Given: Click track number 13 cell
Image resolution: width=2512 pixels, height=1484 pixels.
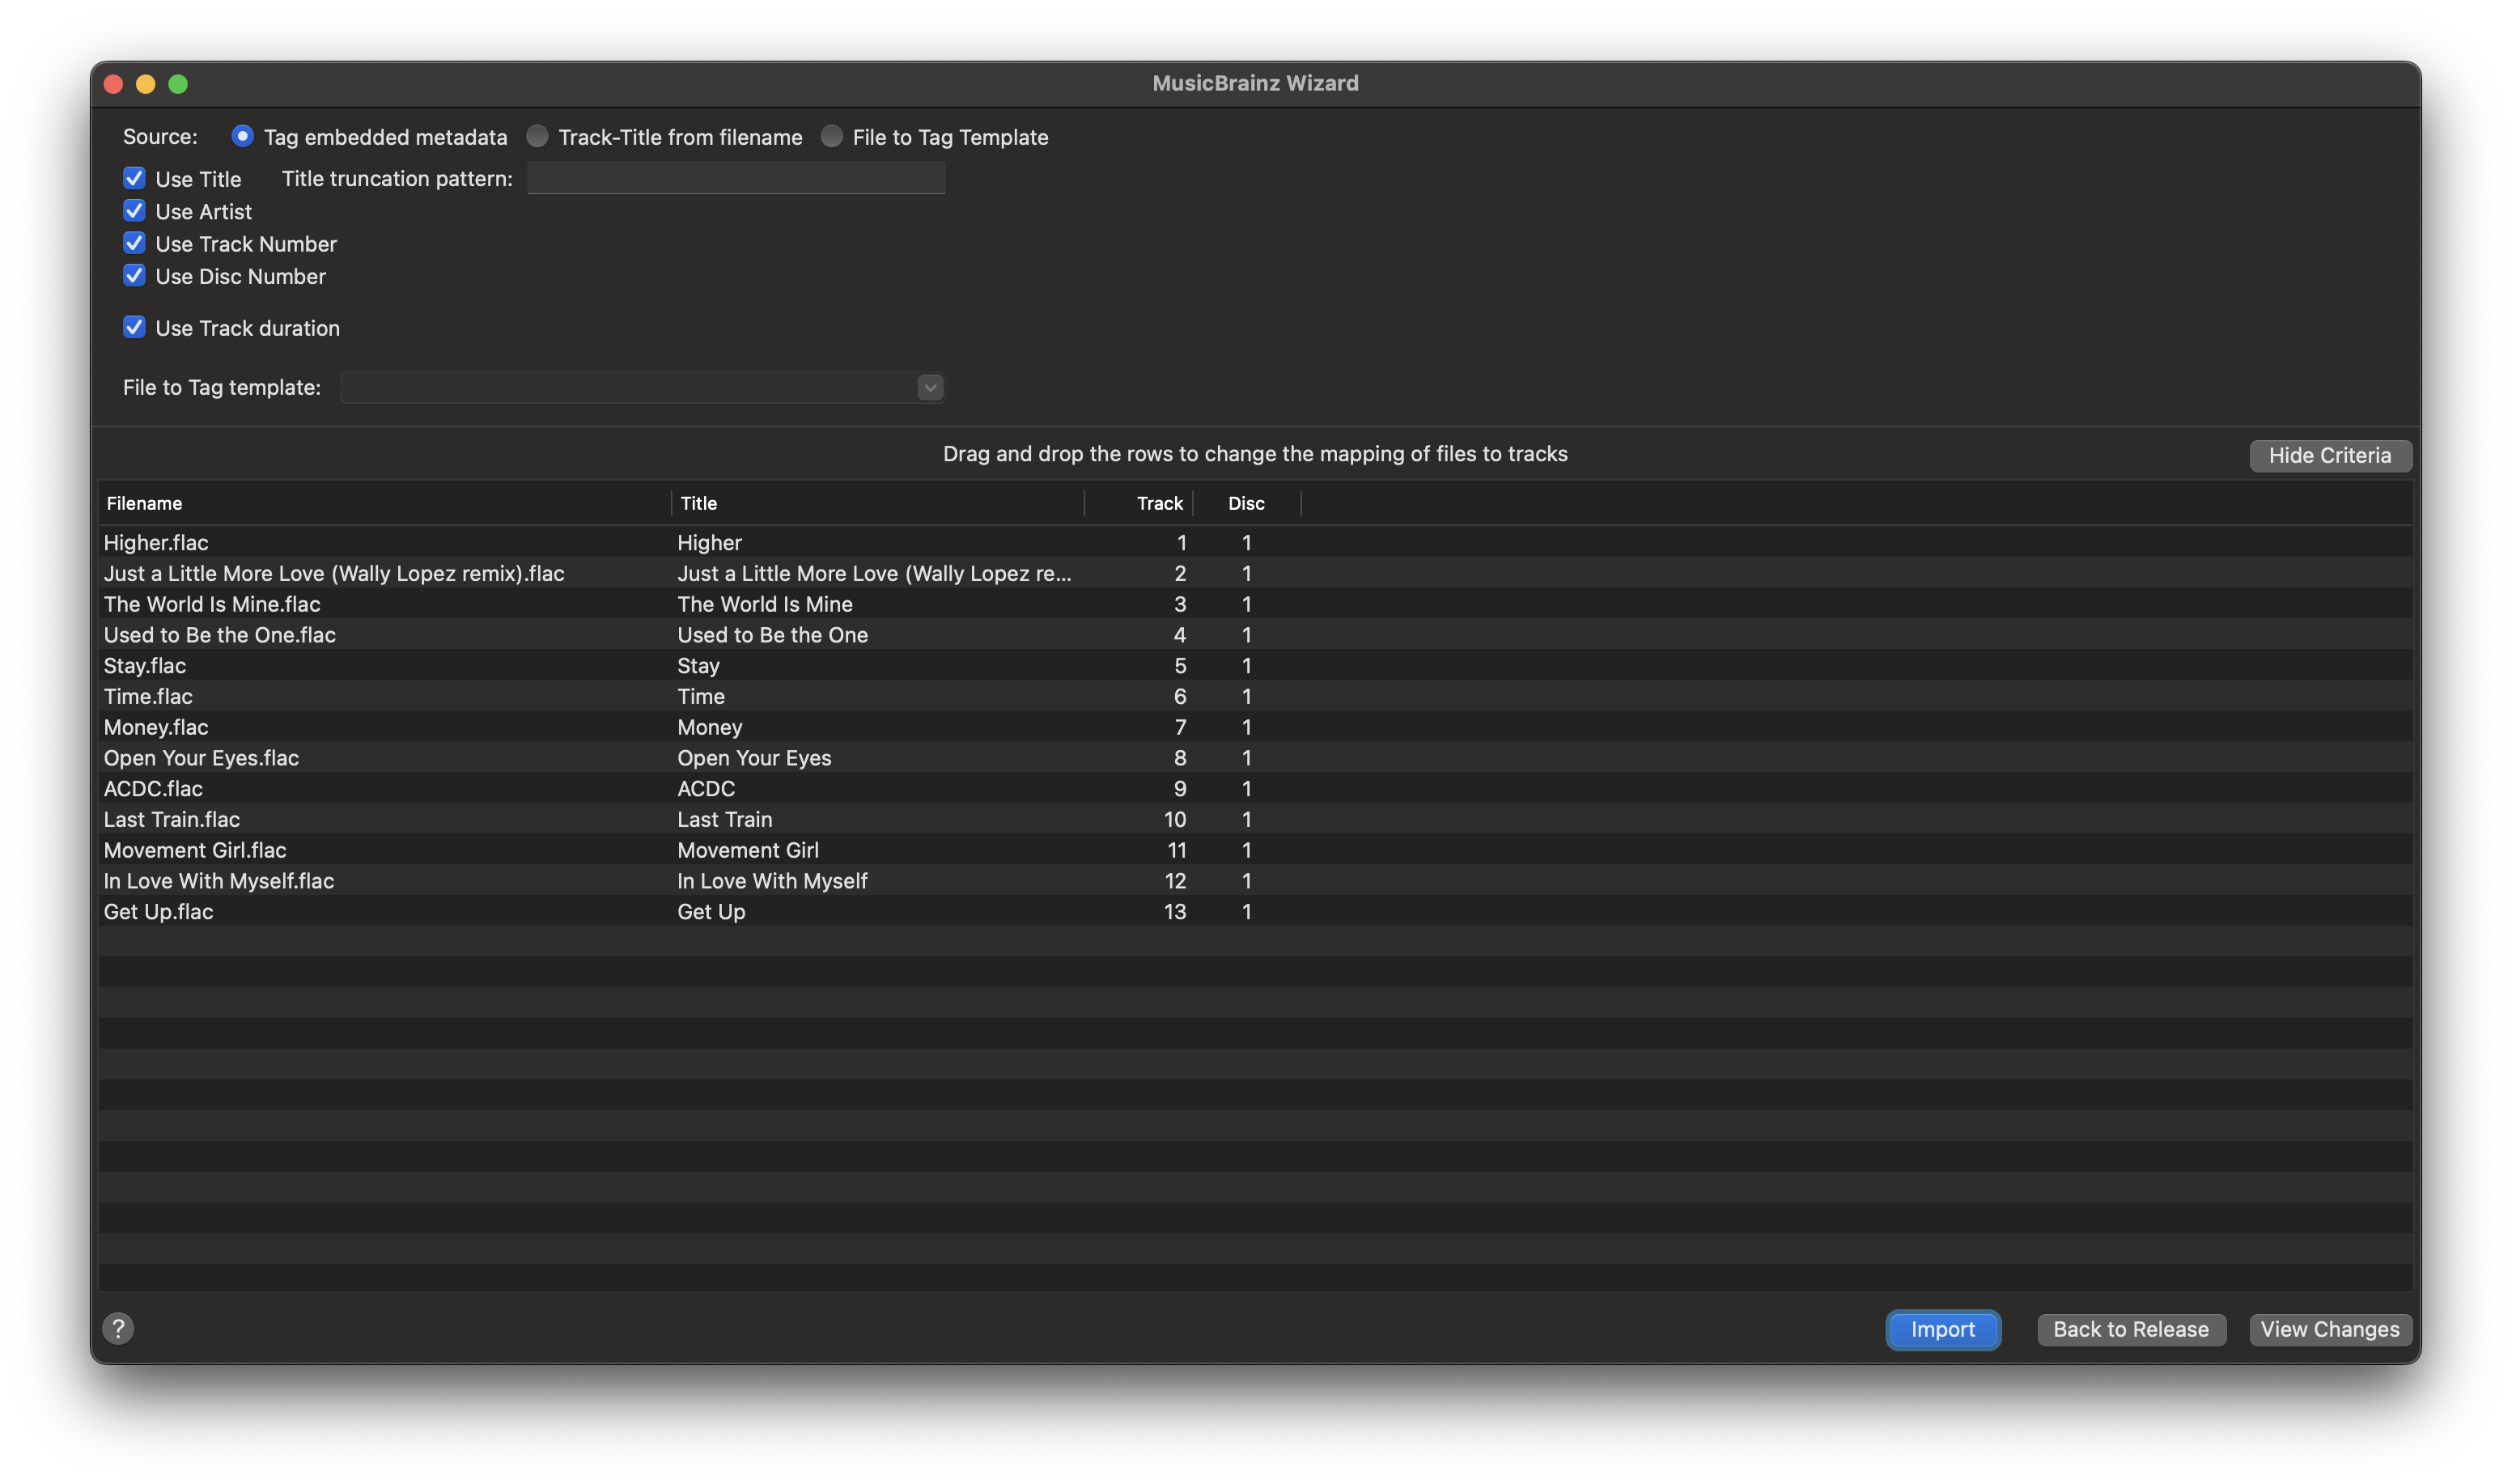Looking at the screenshot, I should click(1175, 911).
